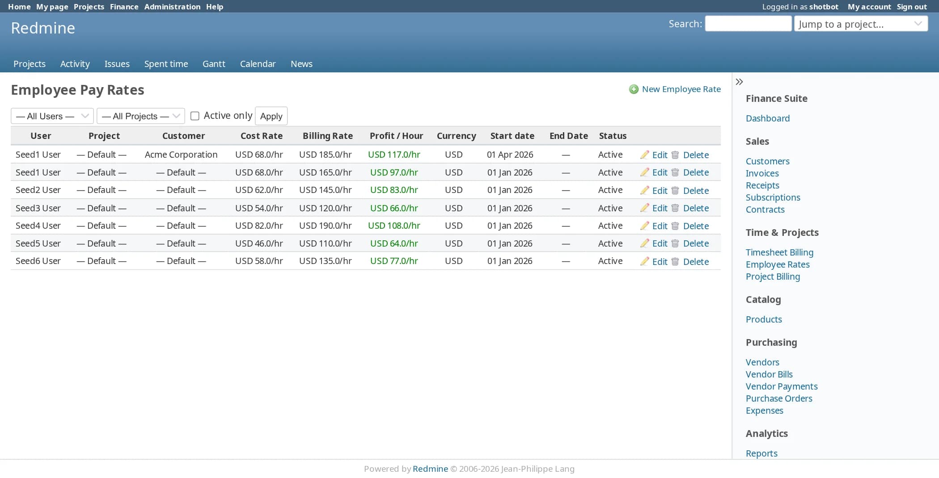
Task: Click pencil edit icon for Acme Corporation row
Action: 644,155
